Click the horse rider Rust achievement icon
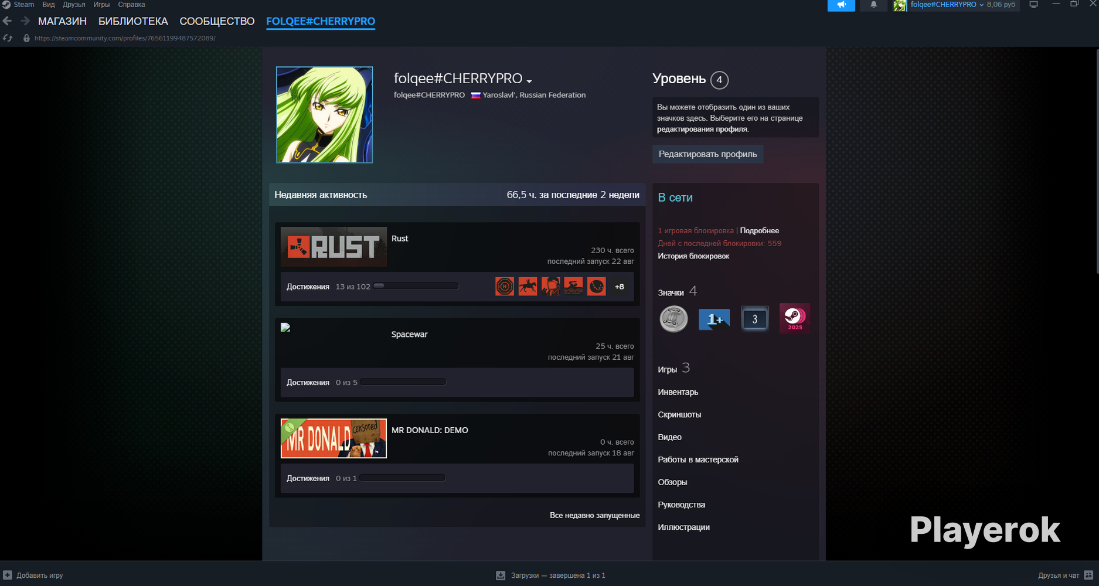1099x586 pixels. coord(528,287)
